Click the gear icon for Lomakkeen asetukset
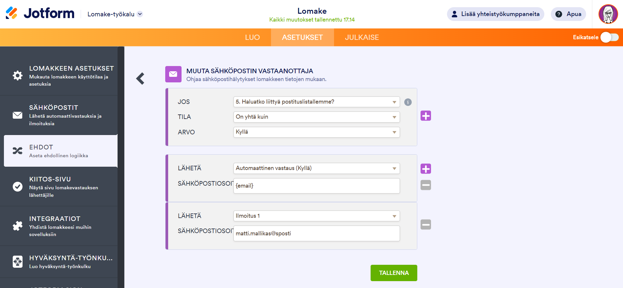The image size is (623, 288). click(x=18, y=76)
